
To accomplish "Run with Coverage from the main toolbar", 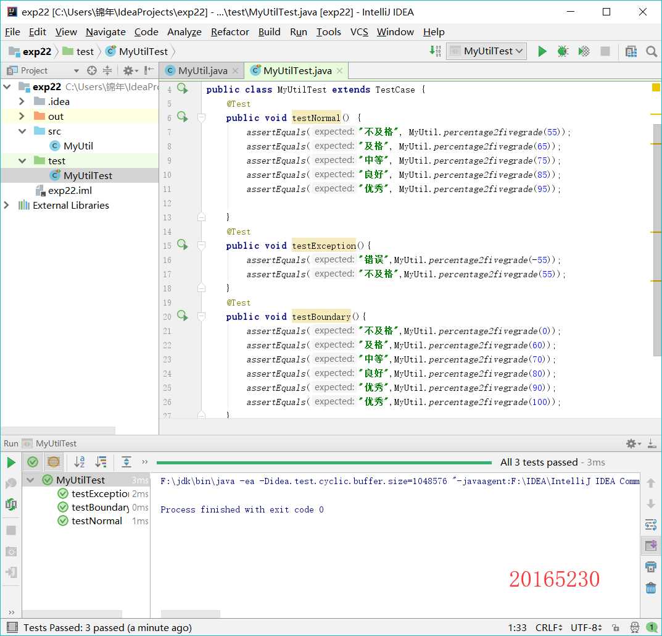I will [584, 51].
